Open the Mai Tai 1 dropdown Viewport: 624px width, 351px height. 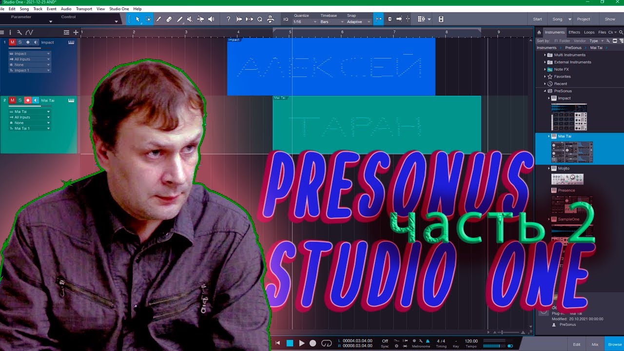click(29, 128)
